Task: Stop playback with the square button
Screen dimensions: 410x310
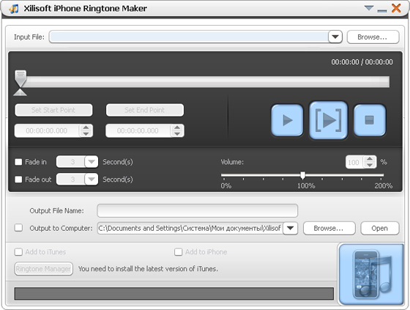Action: (369, 120)
